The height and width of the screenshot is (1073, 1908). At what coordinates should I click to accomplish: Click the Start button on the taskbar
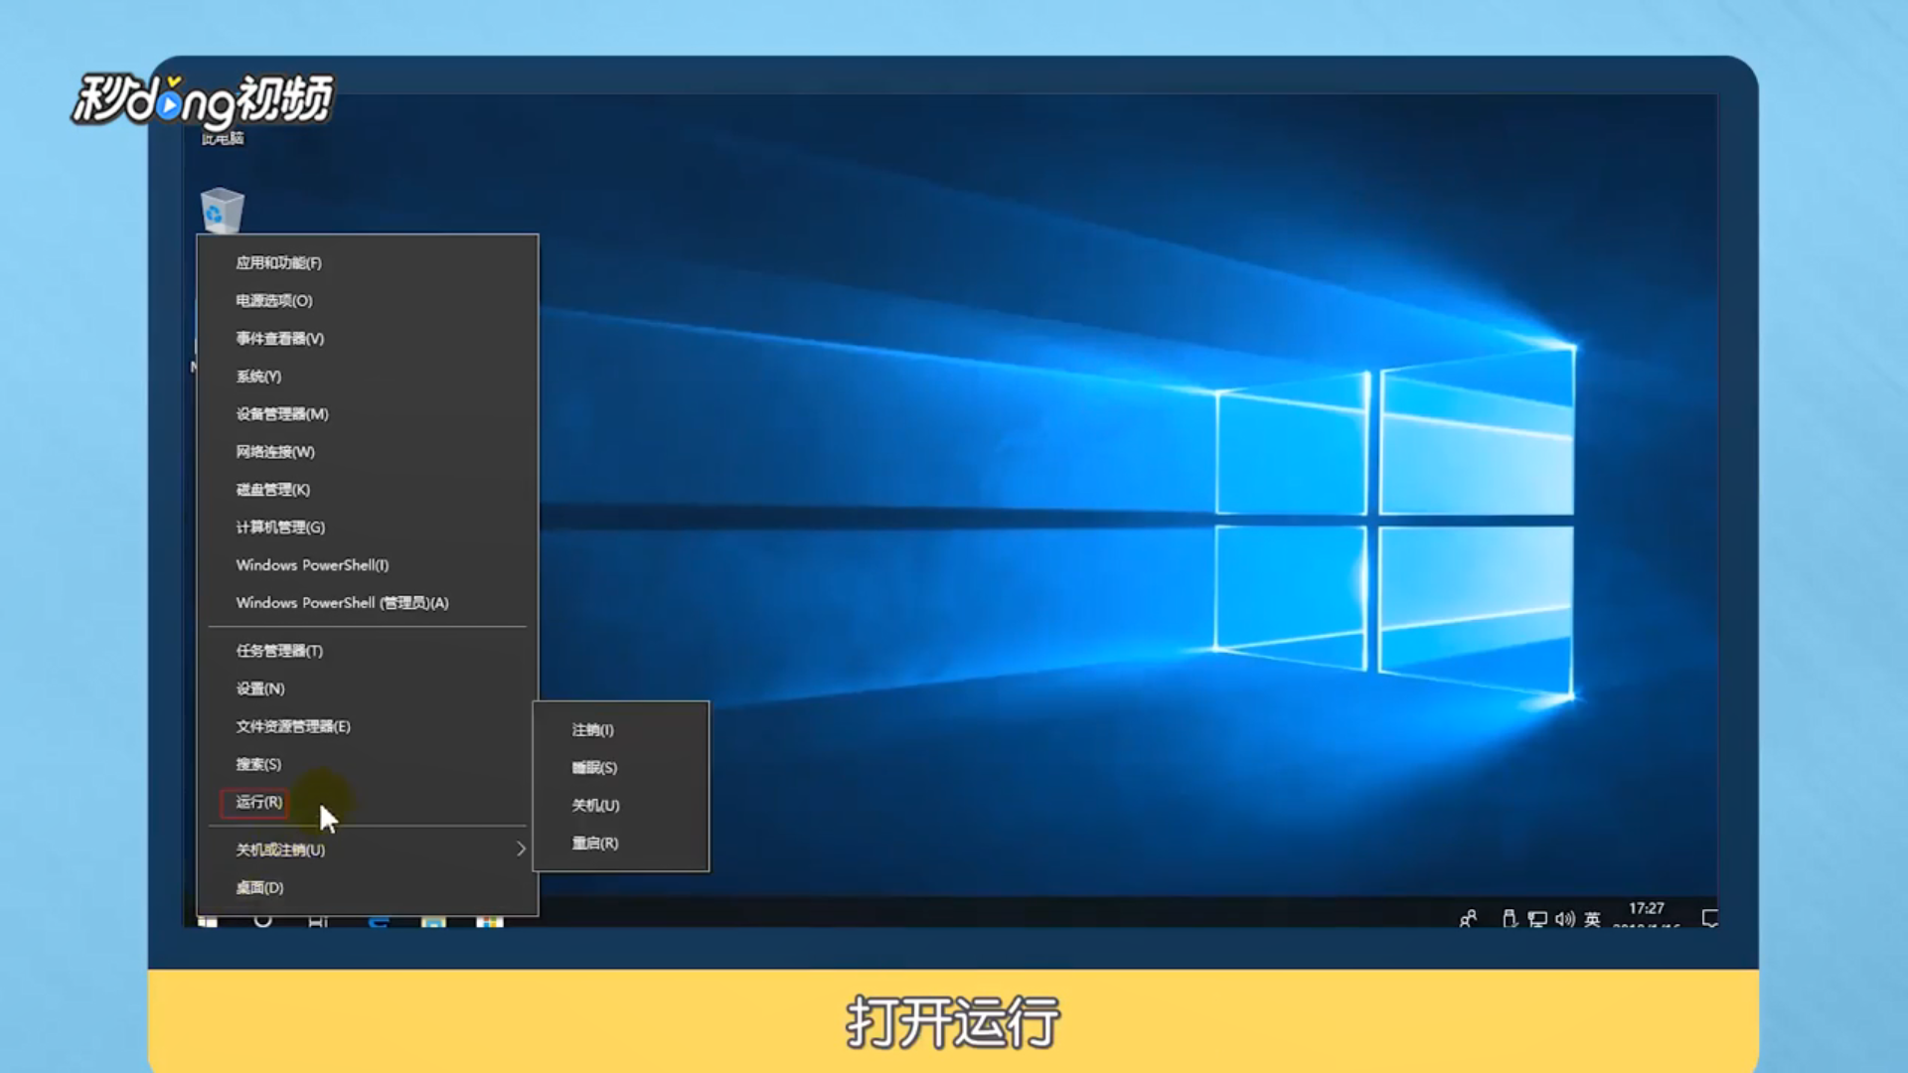click(207, 922)
